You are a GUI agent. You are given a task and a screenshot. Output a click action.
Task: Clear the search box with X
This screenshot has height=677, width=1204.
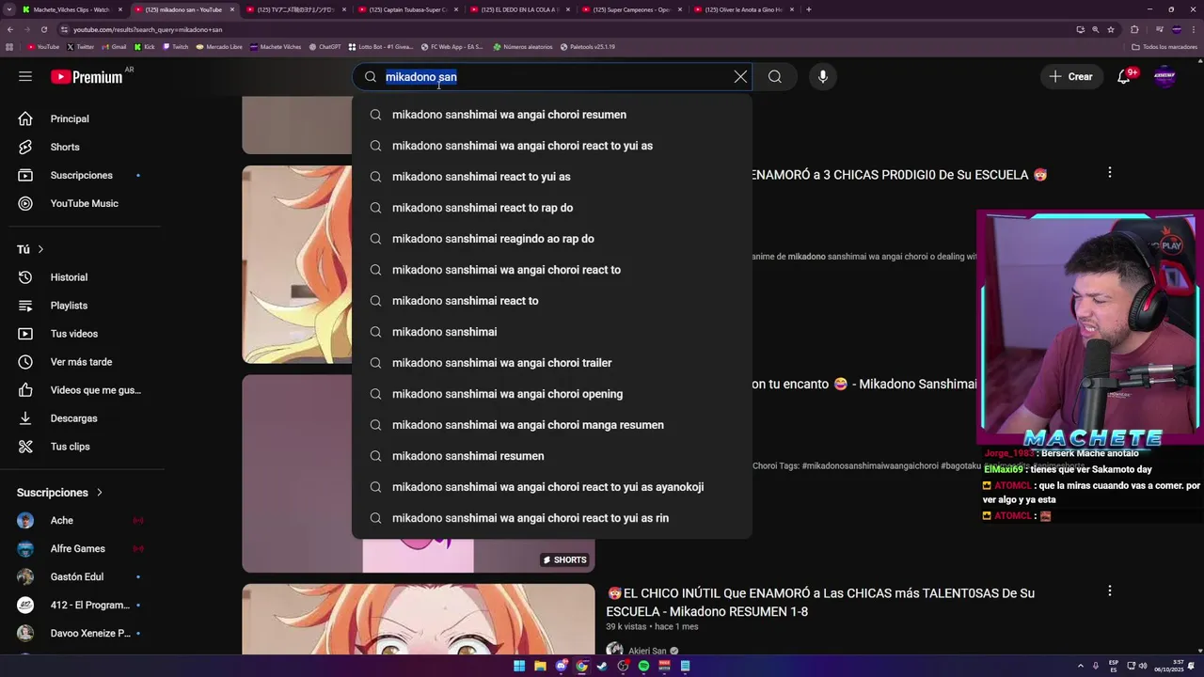pos(740,77)
